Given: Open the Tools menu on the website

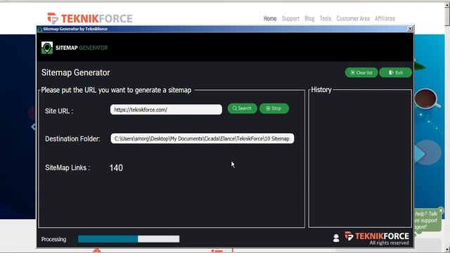Looking at the screenshot, I should (325, 19).
